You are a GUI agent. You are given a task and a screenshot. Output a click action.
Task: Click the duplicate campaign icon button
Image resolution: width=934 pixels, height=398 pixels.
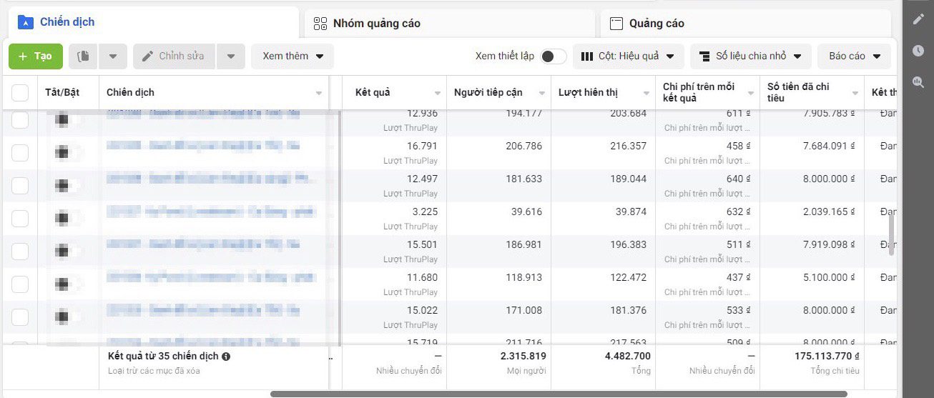[x=84, y=56]
